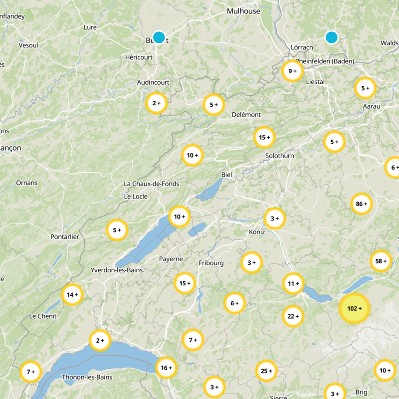Expand the 3+ cluster right of Fribourg
This screenshot has height=399, width=399.
pos(251,262)
